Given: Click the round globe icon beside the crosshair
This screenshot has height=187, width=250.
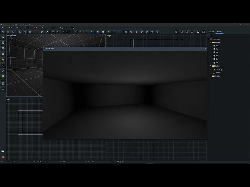Looking at the screenshot, I should click(103, 32).
